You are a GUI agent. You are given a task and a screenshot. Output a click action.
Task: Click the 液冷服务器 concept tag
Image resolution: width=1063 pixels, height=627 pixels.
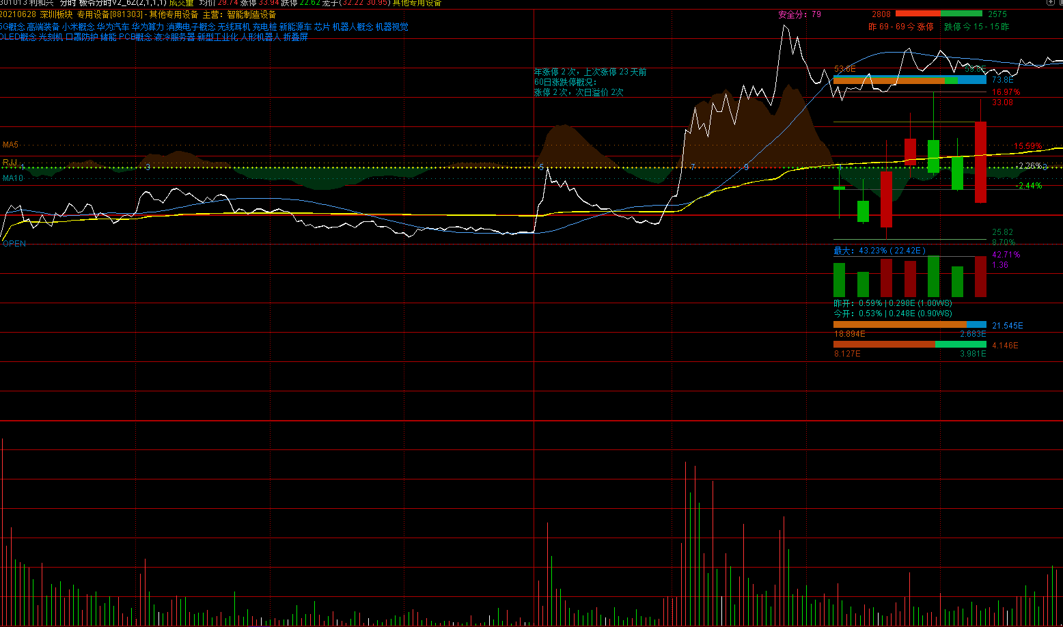pyautogui.click(x=175, y=37)
